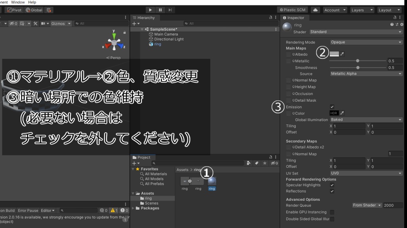This screenshot has height=228, width=407.
Task: Select the Hierarchy tab
Action: coord(144,17)
